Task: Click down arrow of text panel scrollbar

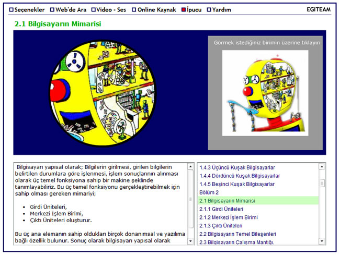Action: 190,241
